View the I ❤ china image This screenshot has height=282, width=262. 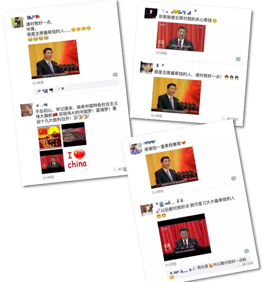pos(77,158)
